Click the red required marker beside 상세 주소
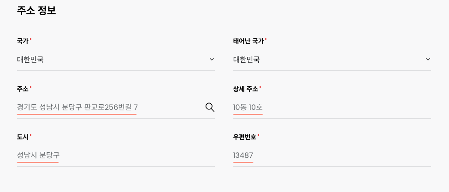The image size is (449, 192). click(x=260, y=87)
